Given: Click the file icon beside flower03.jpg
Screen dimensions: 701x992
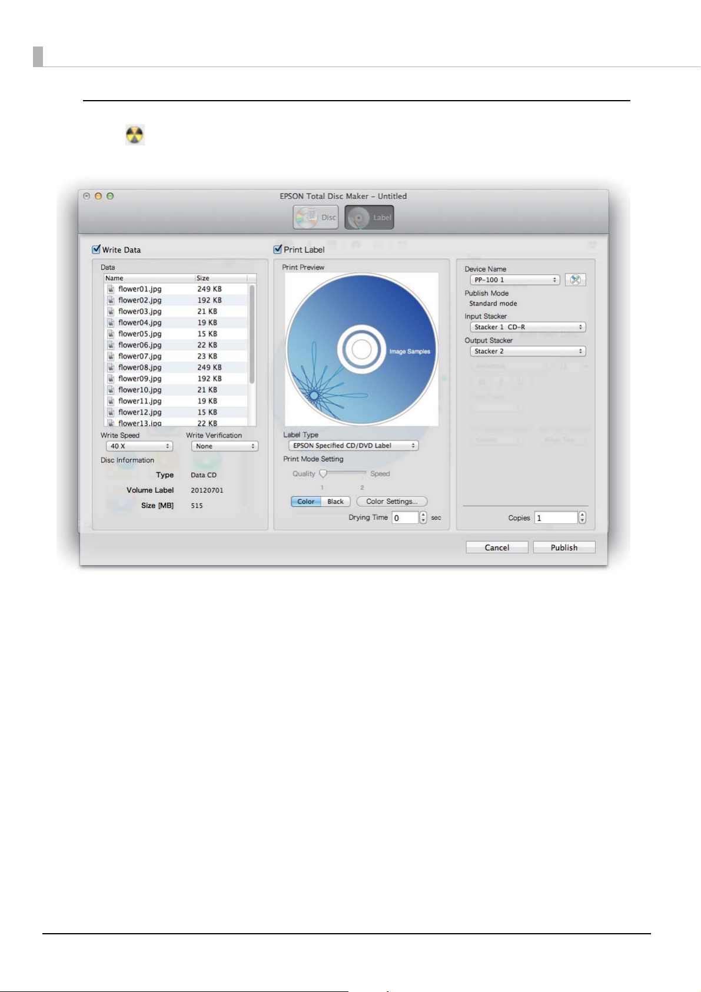Looking at the screenshot, I should point(111,311).
